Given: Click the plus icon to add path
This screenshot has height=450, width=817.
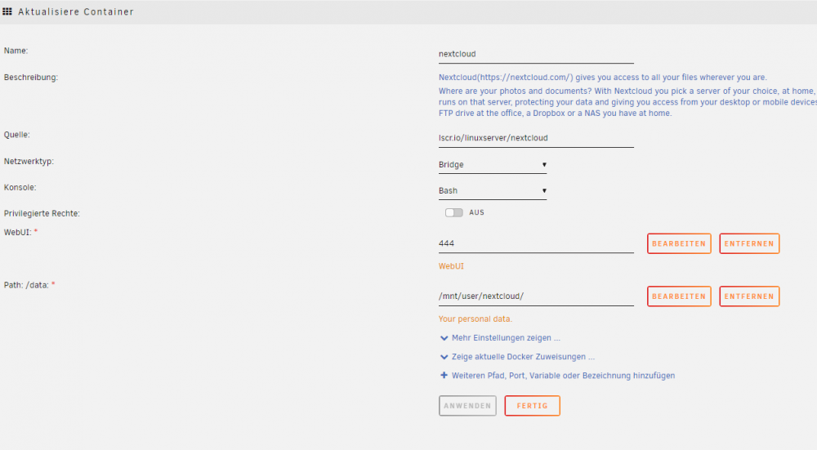Looking at the screenshot, I should (x=444, y=375).
